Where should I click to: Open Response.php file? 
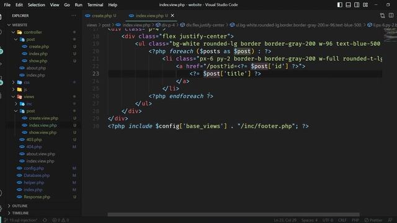pos(37,197)
